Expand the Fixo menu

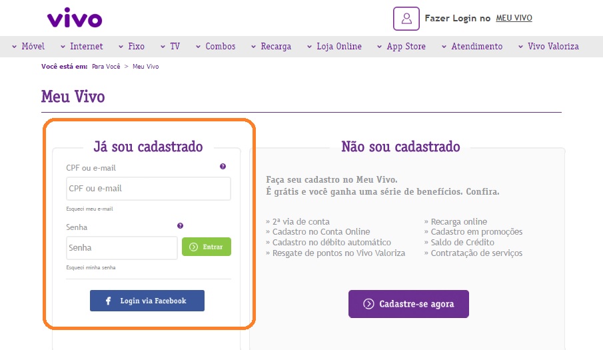(131, 47)
